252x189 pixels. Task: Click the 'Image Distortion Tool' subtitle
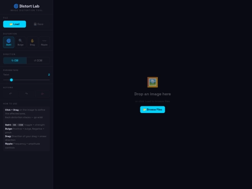(26, 10)
